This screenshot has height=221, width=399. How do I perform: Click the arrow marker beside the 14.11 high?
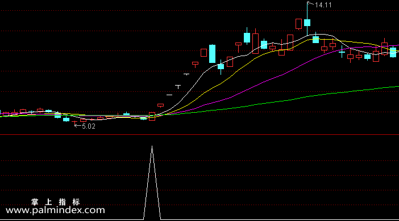(x=311, y=3)
